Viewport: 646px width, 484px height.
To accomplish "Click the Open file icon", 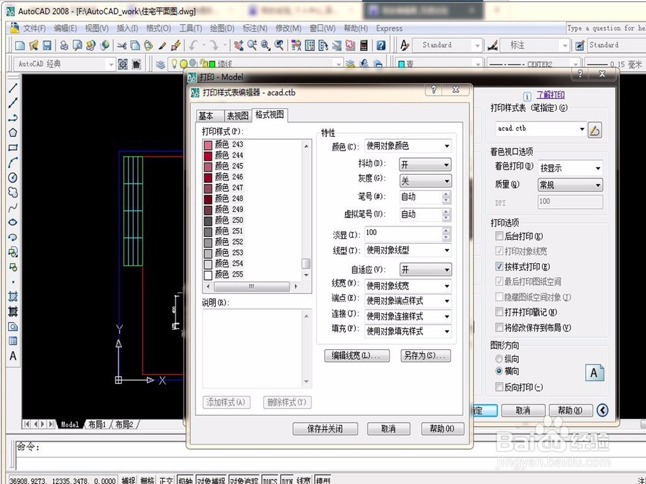I will 34,45.
